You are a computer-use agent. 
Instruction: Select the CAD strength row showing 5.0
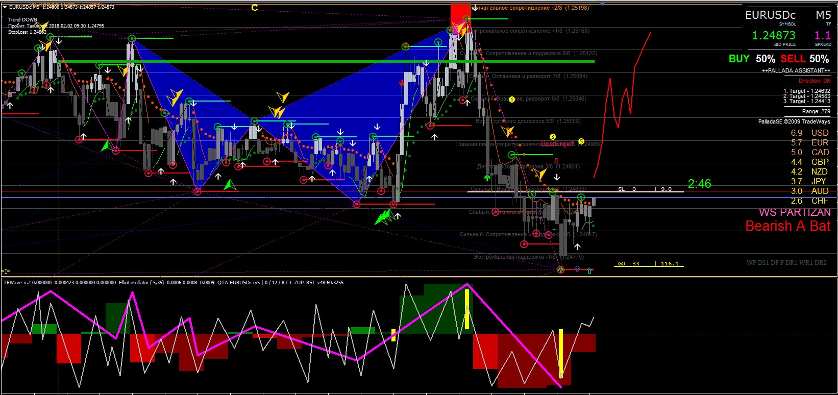tap(809, 153)
